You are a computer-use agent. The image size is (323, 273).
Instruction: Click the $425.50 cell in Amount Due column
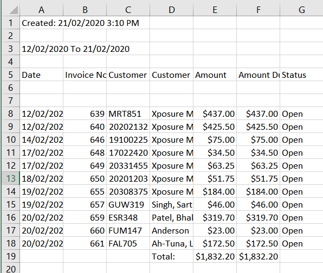pos(259,126)
